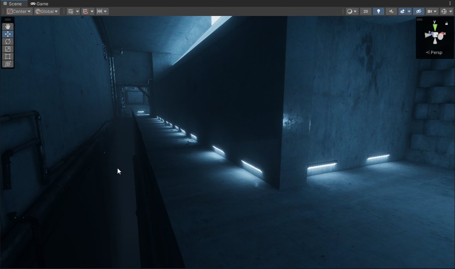Toggle grid snapping icon
The height and width of the screenshot is (269, 455).
[x=85, y=11]
